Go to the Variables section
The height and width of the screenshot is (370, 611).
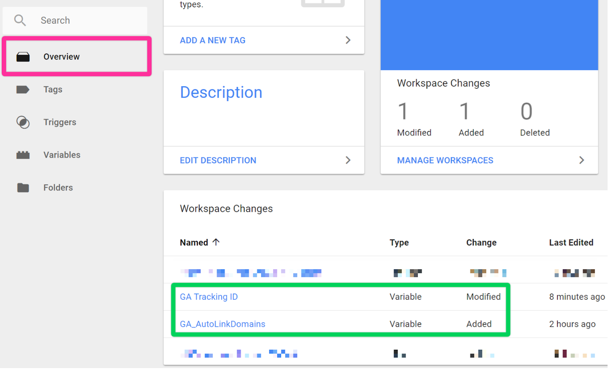(62, 155)
